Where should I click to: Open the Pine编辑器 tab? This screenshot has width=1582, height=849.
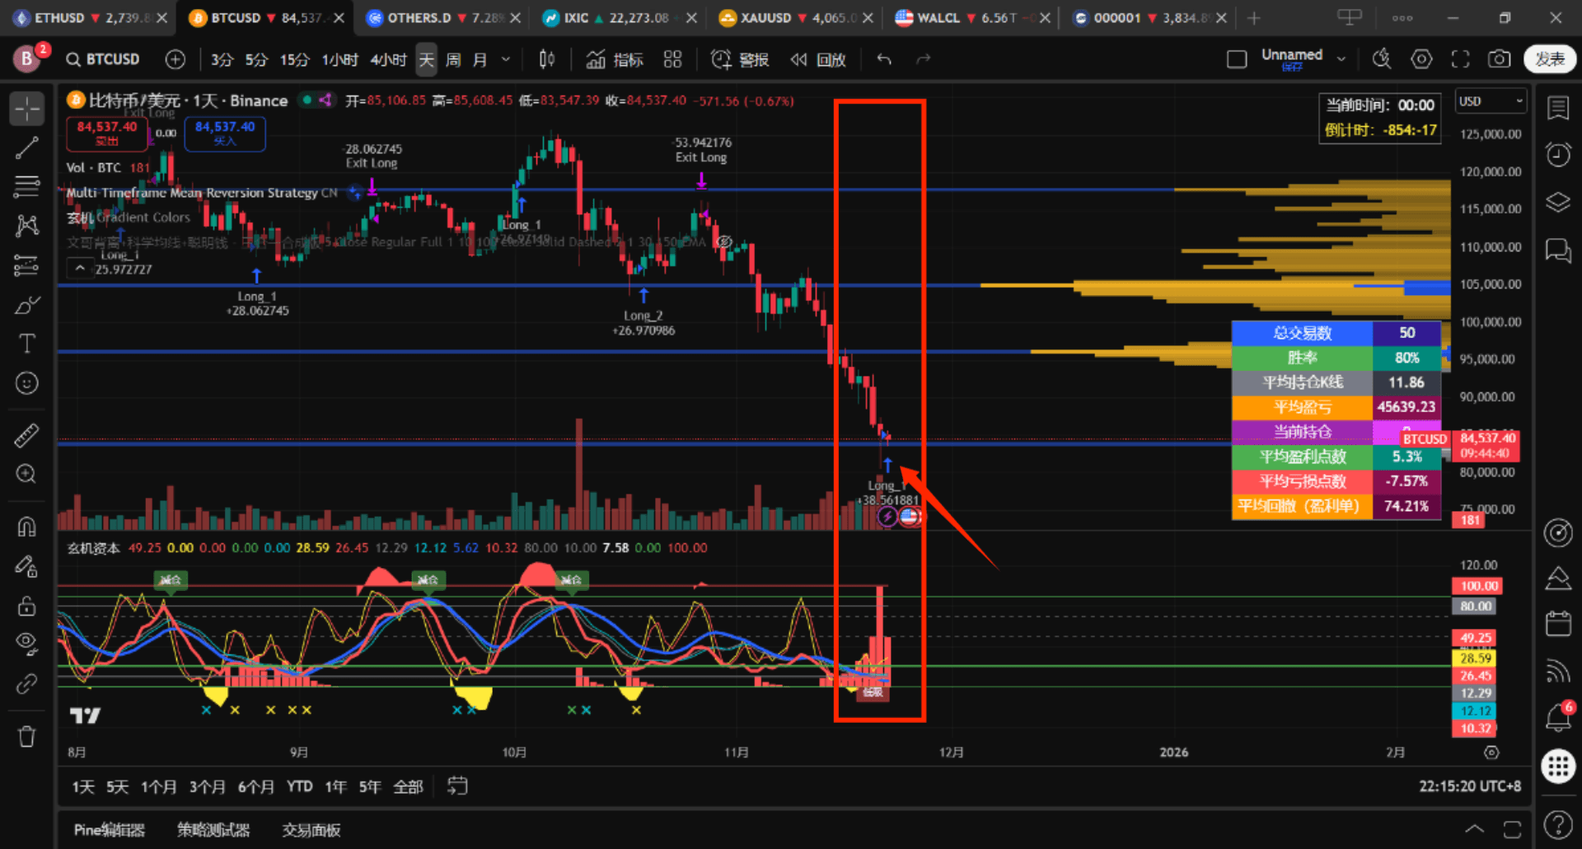(x=110, y=830)
